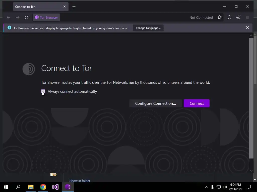Open the taskbar clock and date

pyautogui.click(x=235, y=187)
